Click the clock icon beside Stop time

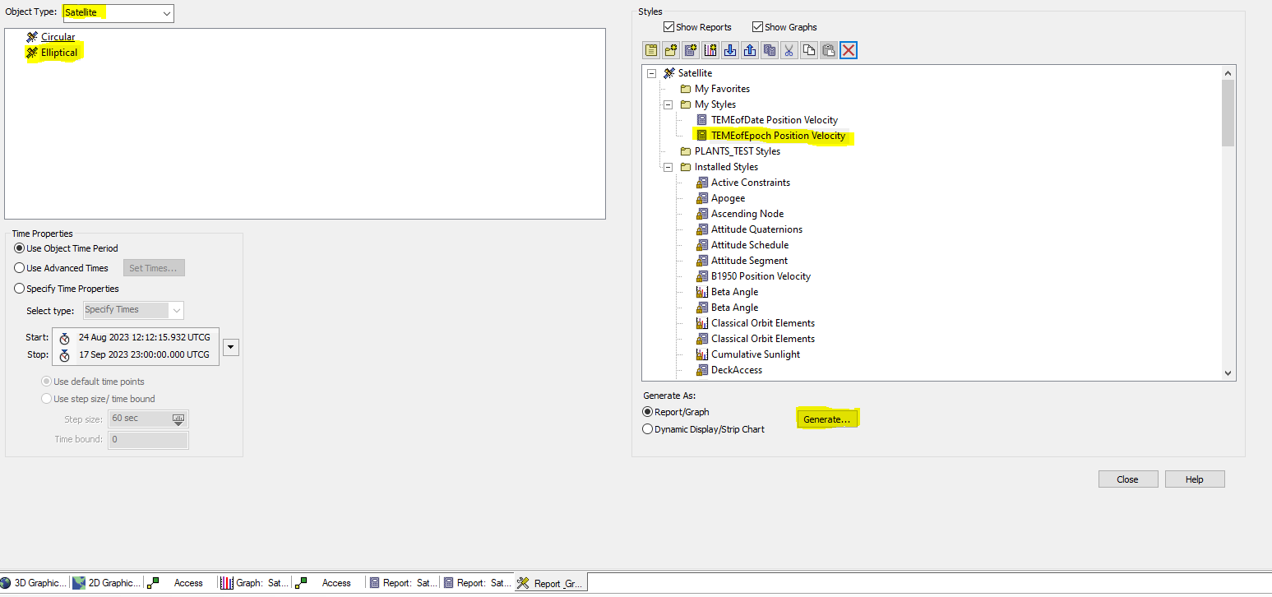point(64,355)
